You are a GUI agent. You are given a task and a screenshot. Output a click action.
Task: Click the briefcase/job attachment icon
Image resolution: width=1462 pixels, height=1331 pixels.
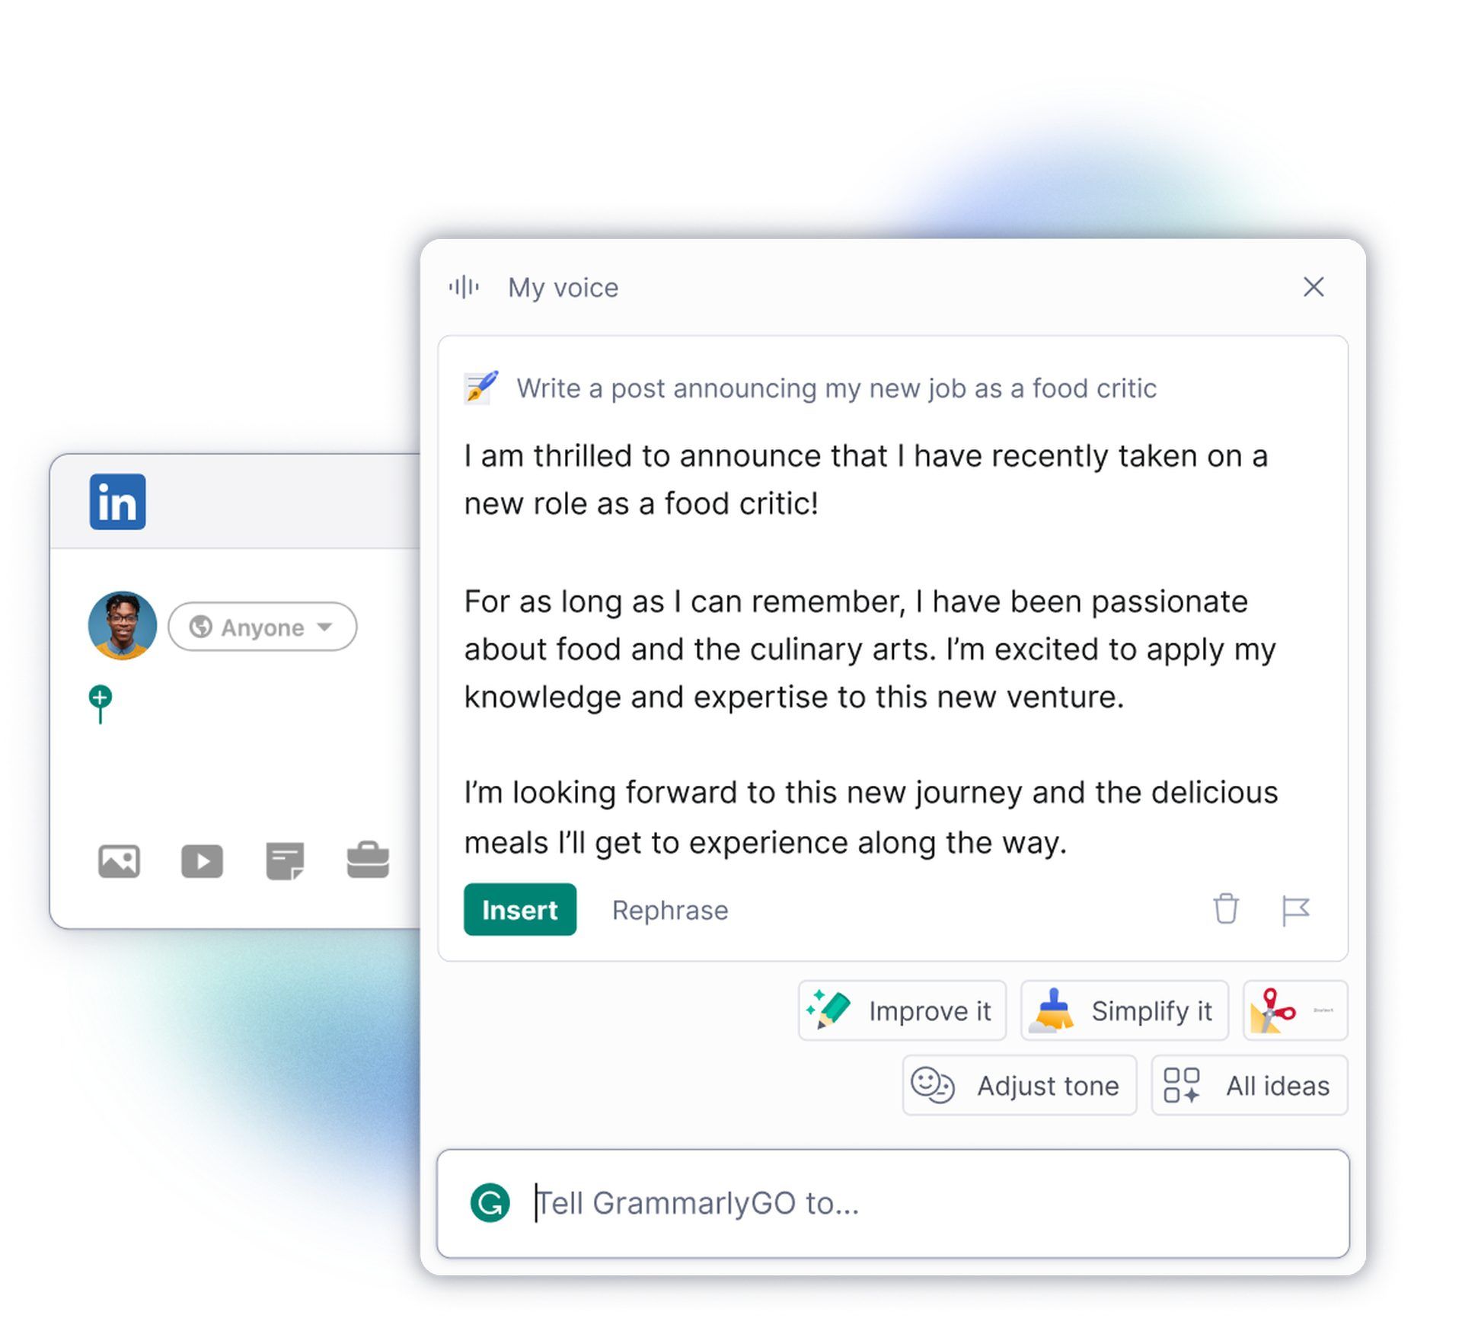[368, 860]
